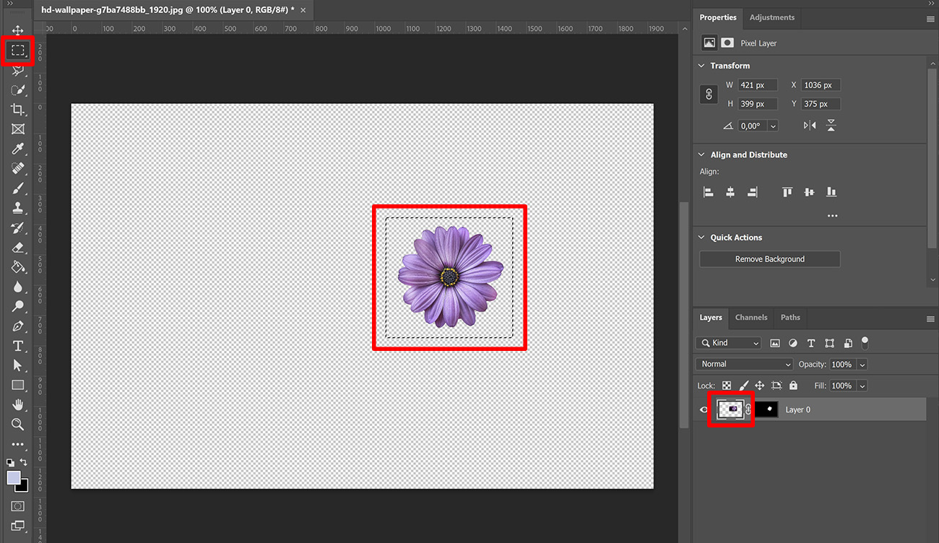
Task: Select the Pen tool
Action: click(x=18, y=326)
